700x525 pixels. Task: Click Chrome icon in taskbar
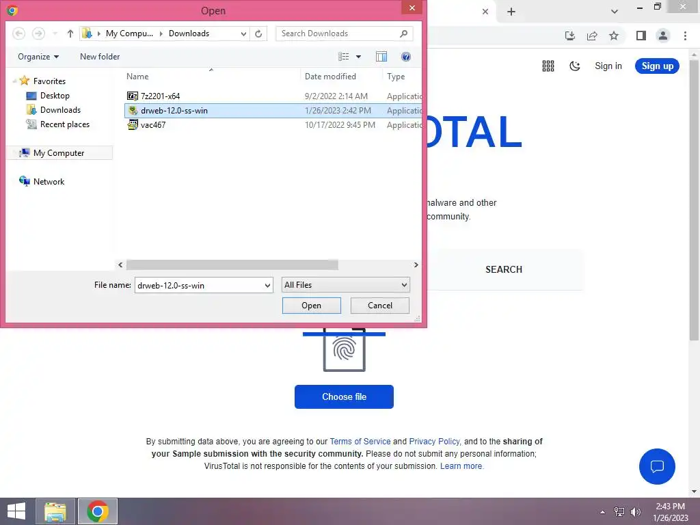pyautogui.click(x=97, y=511)
